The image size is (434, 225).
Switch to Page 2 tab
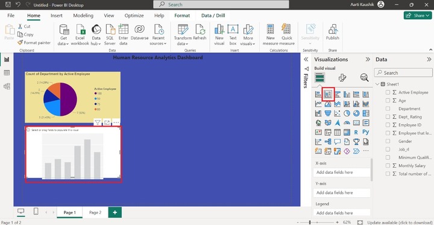click(x=95, y=212)
